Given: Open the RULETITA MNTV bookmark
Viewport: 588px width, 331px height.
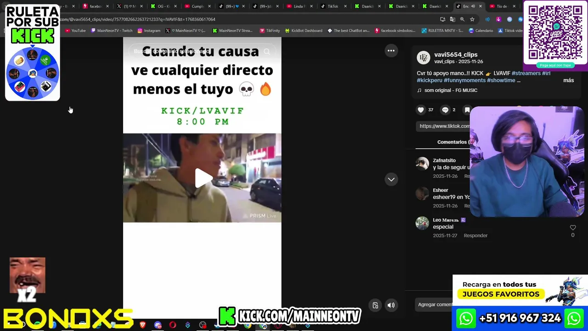Looking at the screenshot, I should [442, 31].
